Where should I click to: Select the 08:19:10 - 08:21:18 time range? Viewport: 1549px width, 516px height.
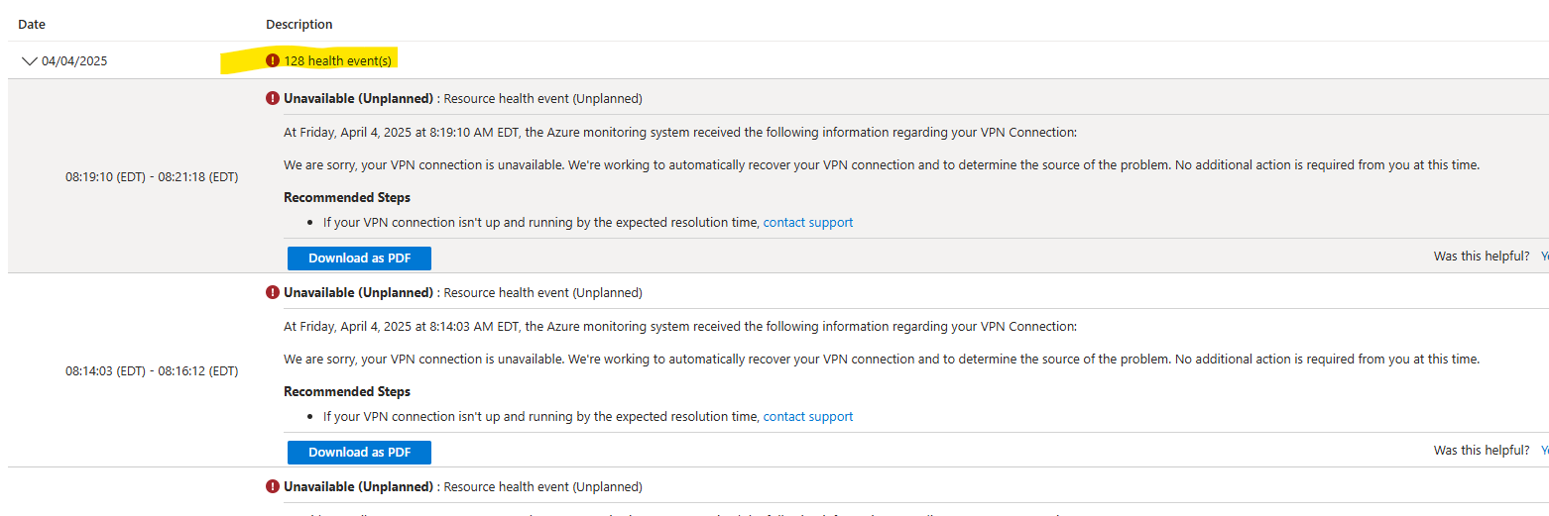152,177
